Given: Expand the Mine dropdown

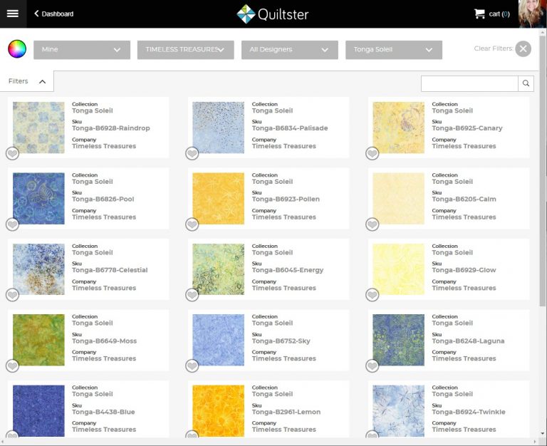Looking at the screenshot, I should point(82,50).
